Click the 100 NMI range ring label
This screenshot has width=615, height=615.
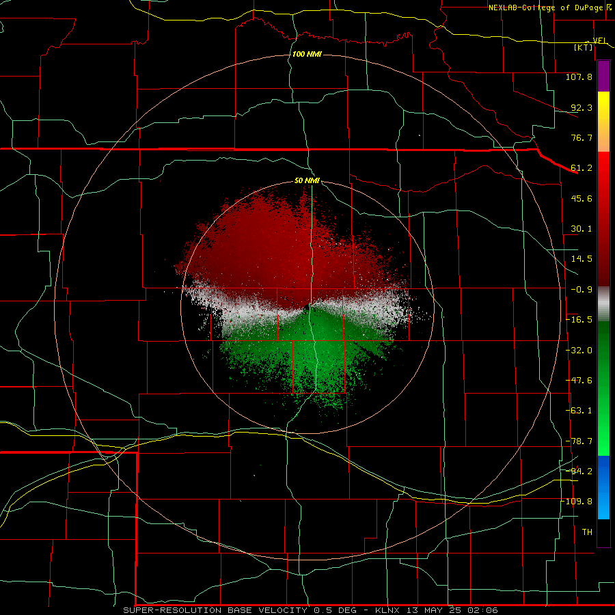307,54
